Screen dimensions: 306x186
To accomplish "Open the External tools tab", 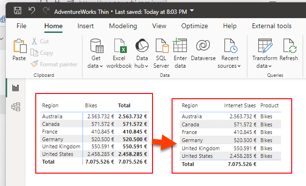I will point(272,26).
